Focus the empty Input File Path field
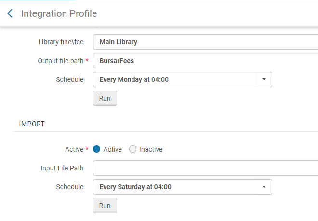This screenshot has width=318, height=221. point(205,168)
